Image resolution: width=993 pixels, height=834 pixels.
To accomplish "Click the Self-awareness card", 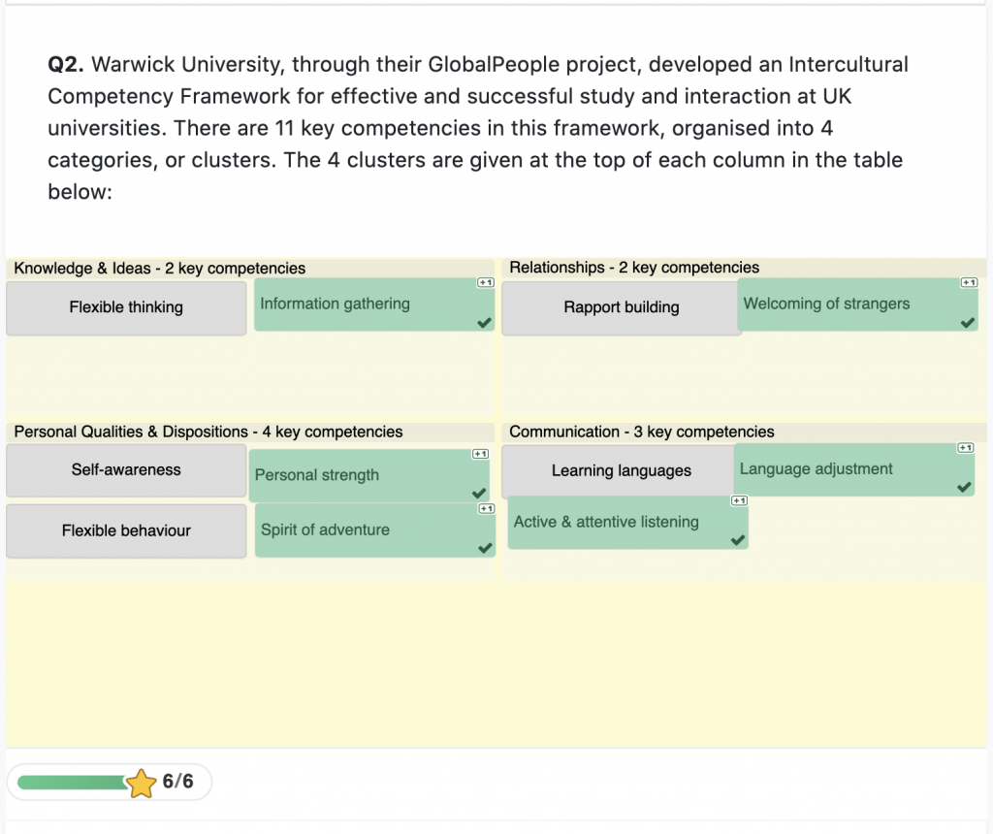I will coord(126,470).
